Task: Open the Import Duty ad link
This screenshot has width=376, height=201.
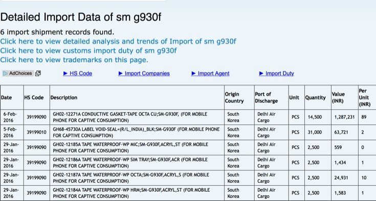Action: 280,73
